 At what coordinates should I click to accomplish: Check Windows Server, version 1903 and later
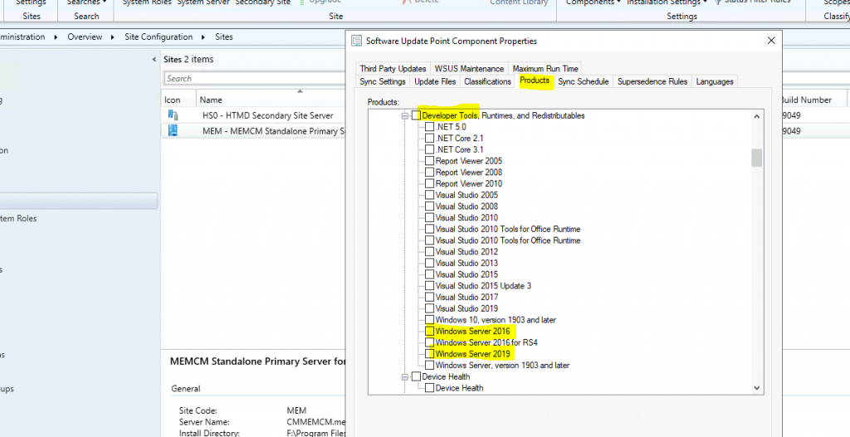(x=429, y=366)
